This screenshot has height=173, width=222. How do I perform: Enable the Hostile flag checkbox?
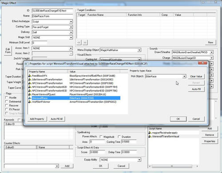tap(7, 98)
